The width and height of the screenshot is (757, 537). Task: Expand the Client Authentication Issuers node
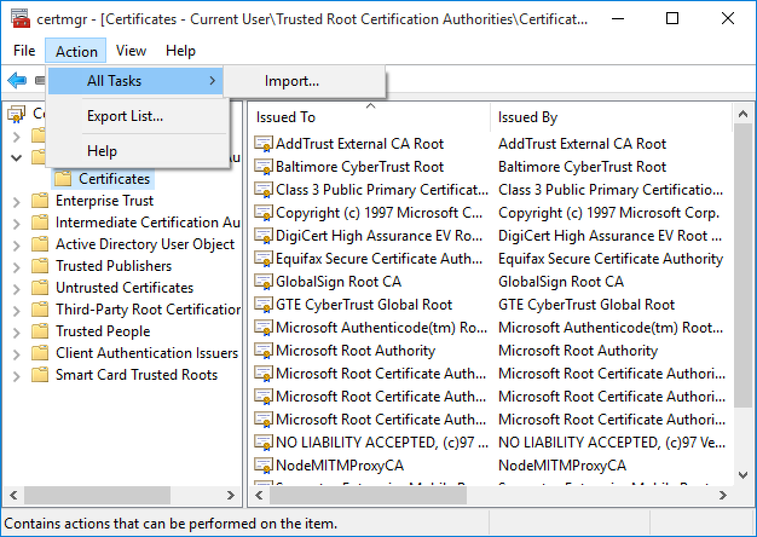pyautogui.click(x=16, y=354)
